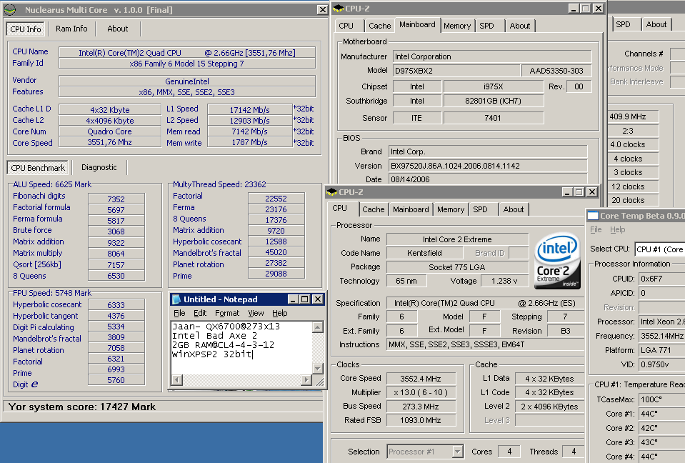Screen dimensions: 685x463
Task: Click the 'Socket 775 LGA' Package field
Action: point(457,267)
